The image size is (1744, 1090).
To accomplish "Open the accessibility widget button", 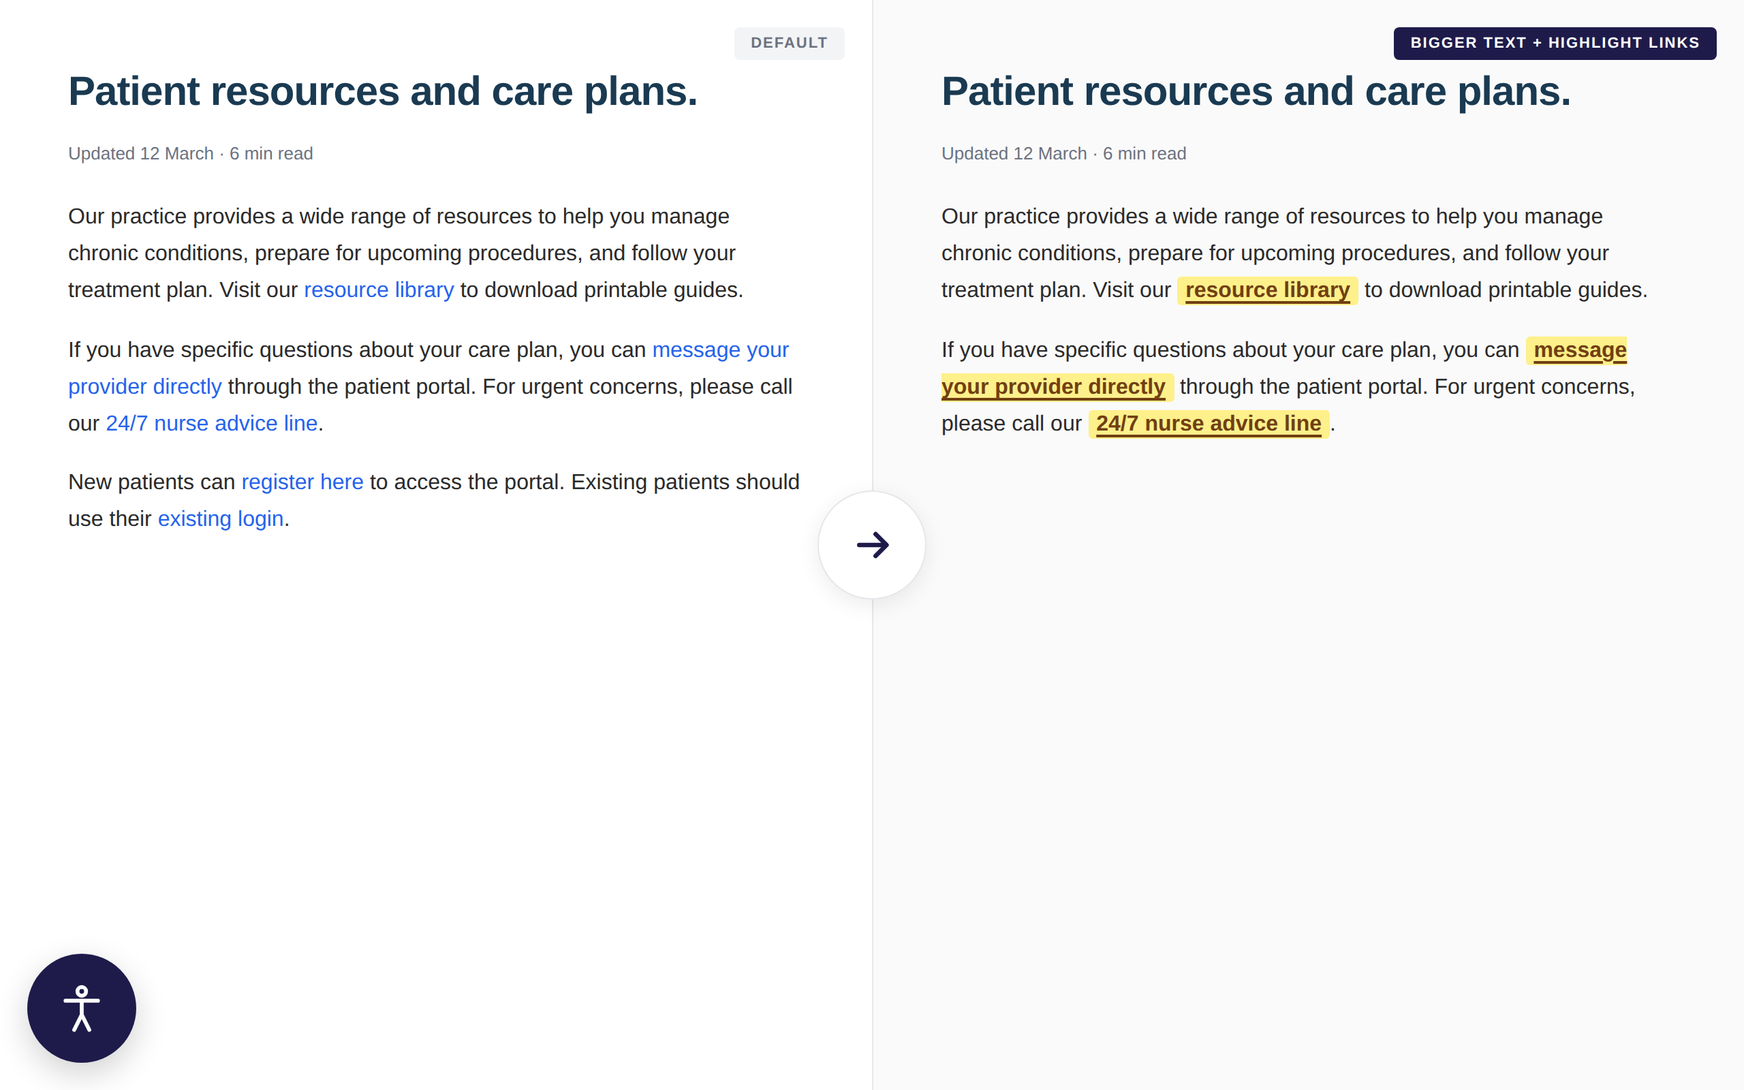I will point(82,1008).
